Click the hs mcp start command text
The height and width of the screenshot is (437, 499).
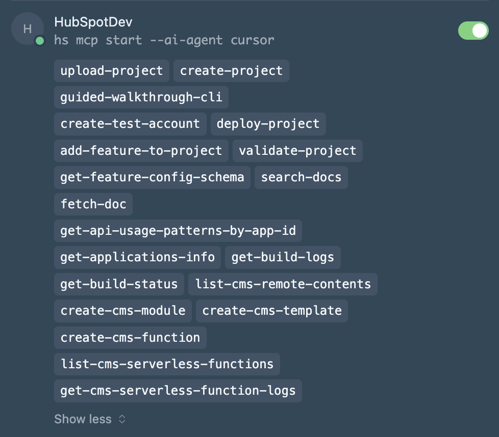click(x=164, y=40)
